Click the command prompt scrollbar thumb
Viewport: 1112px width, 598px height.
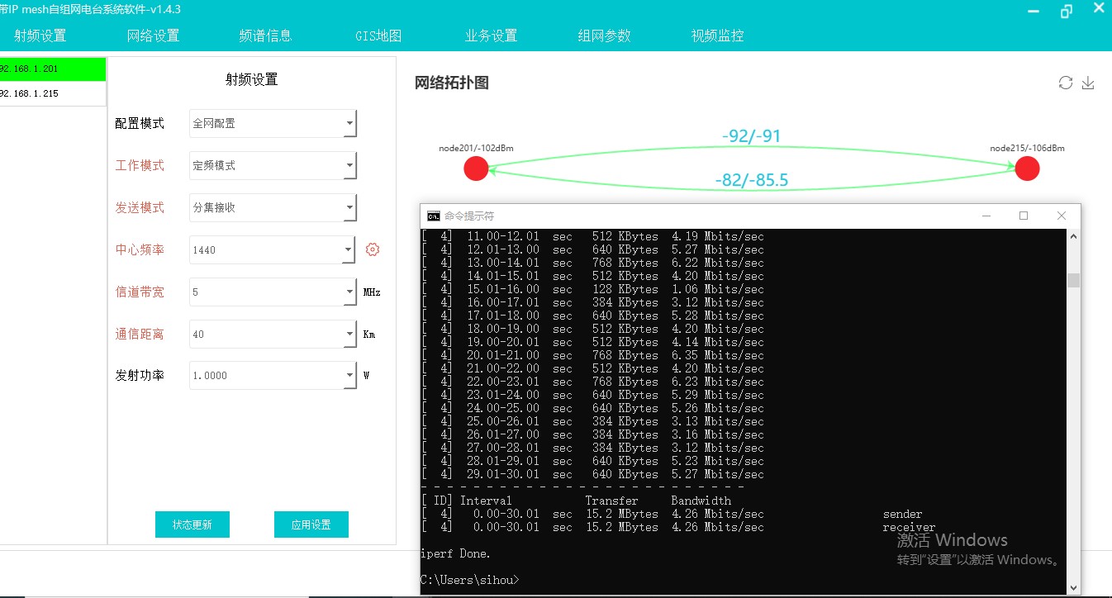(x=1073, y=280)
